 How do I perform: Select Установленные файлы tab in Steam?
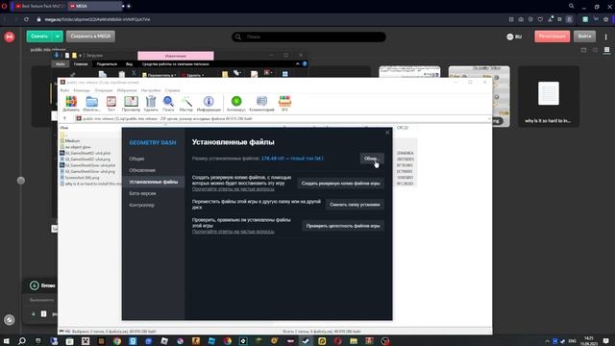pyautogui.click(x=154, y=182)
